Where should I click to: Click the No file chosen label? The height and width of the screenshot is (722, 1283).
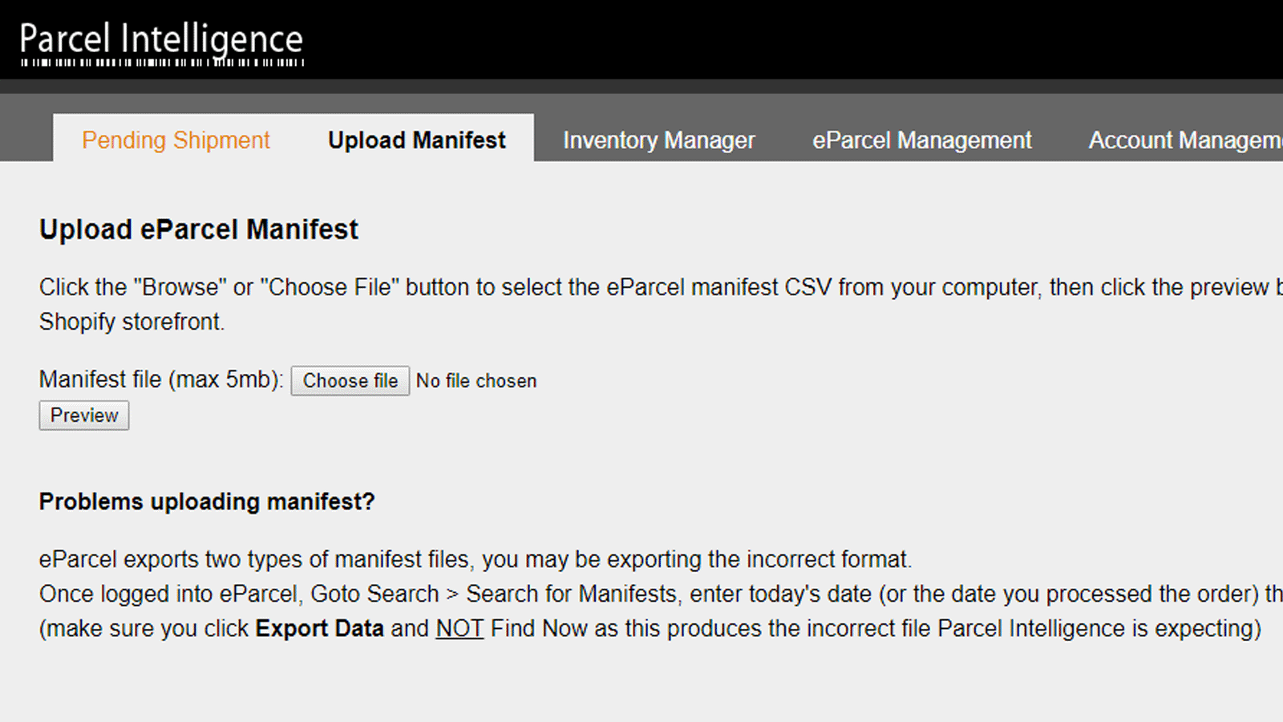tap(476, 381)
